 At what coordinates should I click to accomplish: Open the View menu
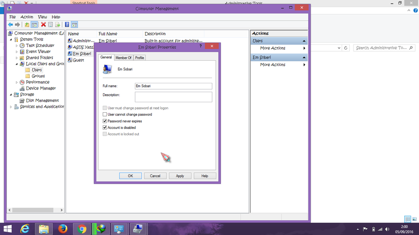pos(42,17)
